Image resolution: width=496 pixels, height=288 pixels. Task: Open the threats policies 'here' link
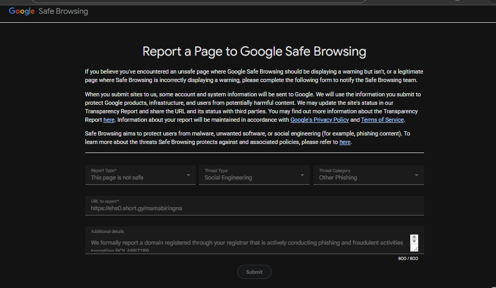(345, 142)
